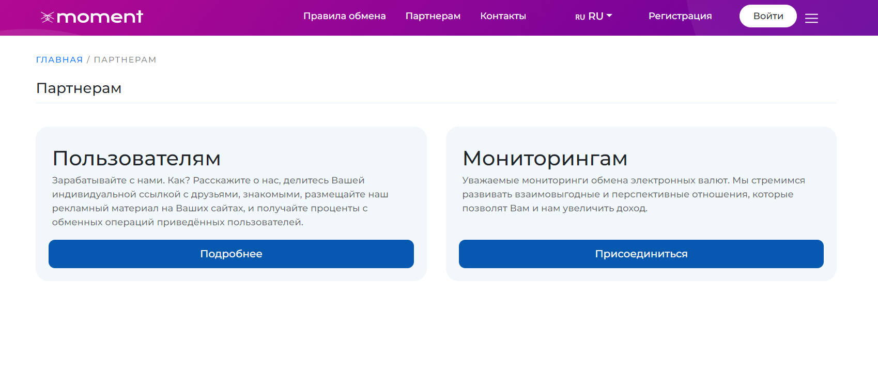Expand the RU language dropdown
The height and width of the screenshot is (371, 878).
(593, 16)
